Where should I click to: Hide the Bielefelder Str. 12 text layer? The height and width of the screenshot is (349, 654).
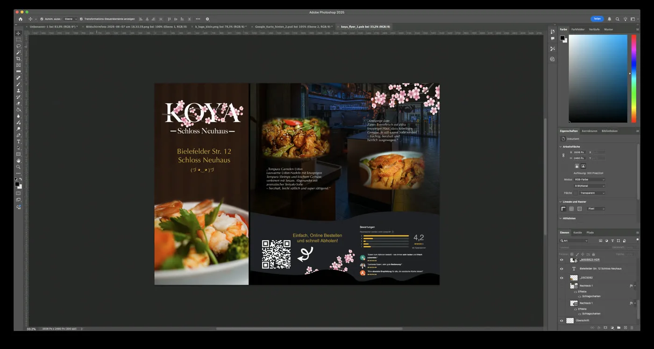[562, 269]
